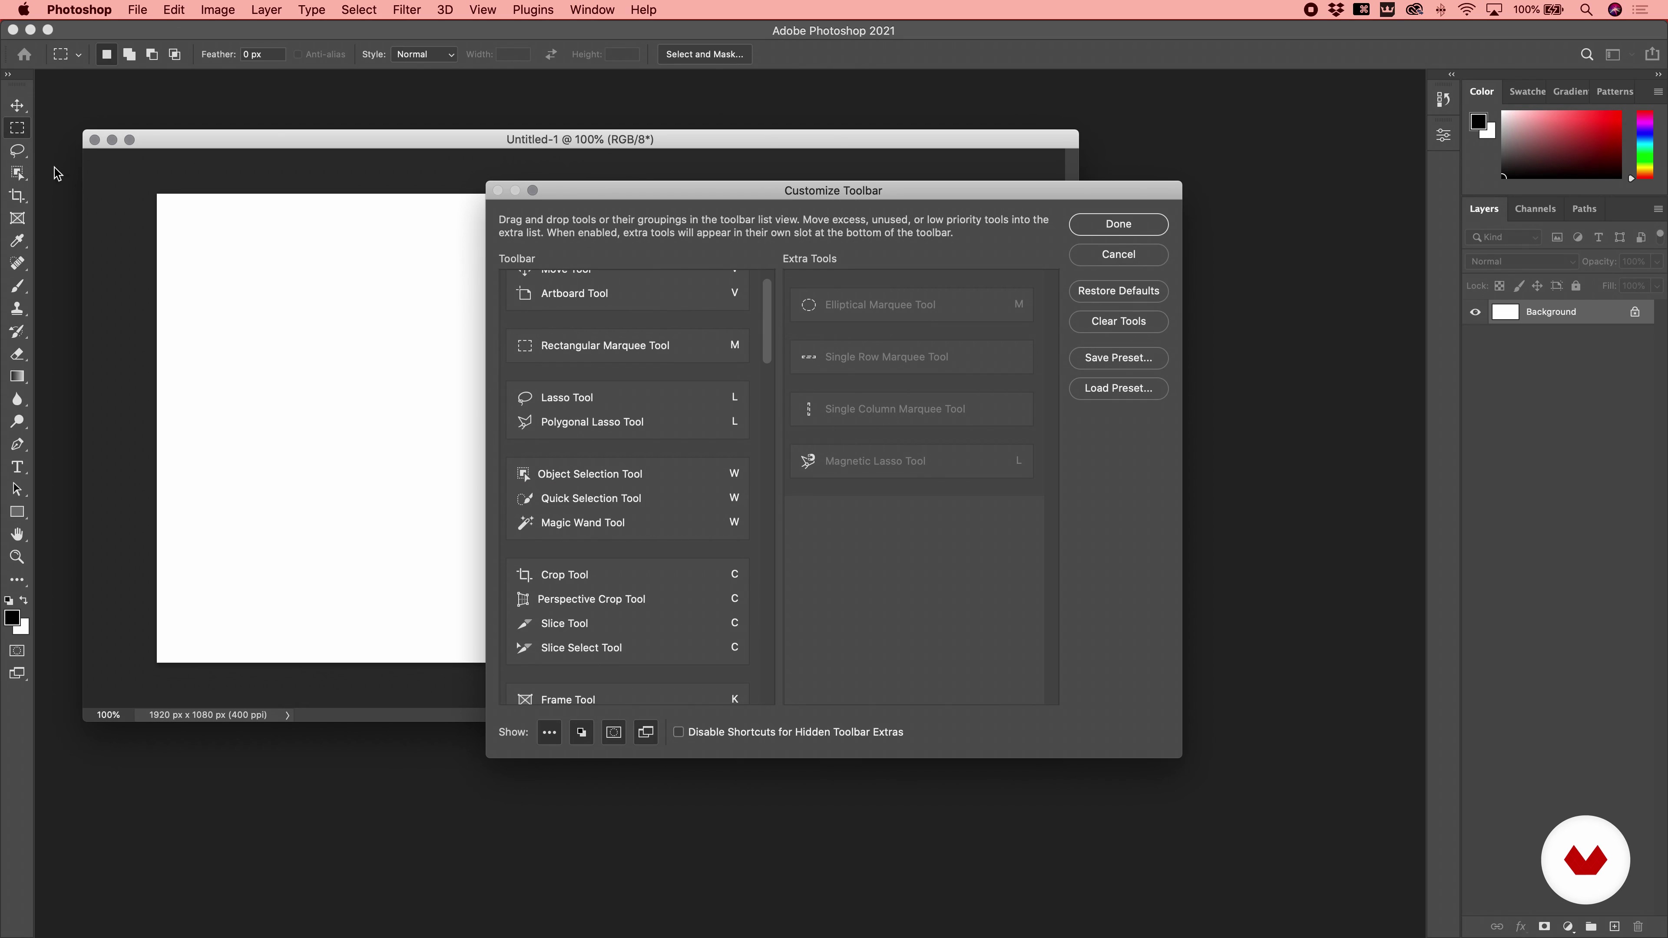Open the Style Normal dropdown
Image resolution: width=1668 pixels, height=938 pixels.
tap(424, 54)
